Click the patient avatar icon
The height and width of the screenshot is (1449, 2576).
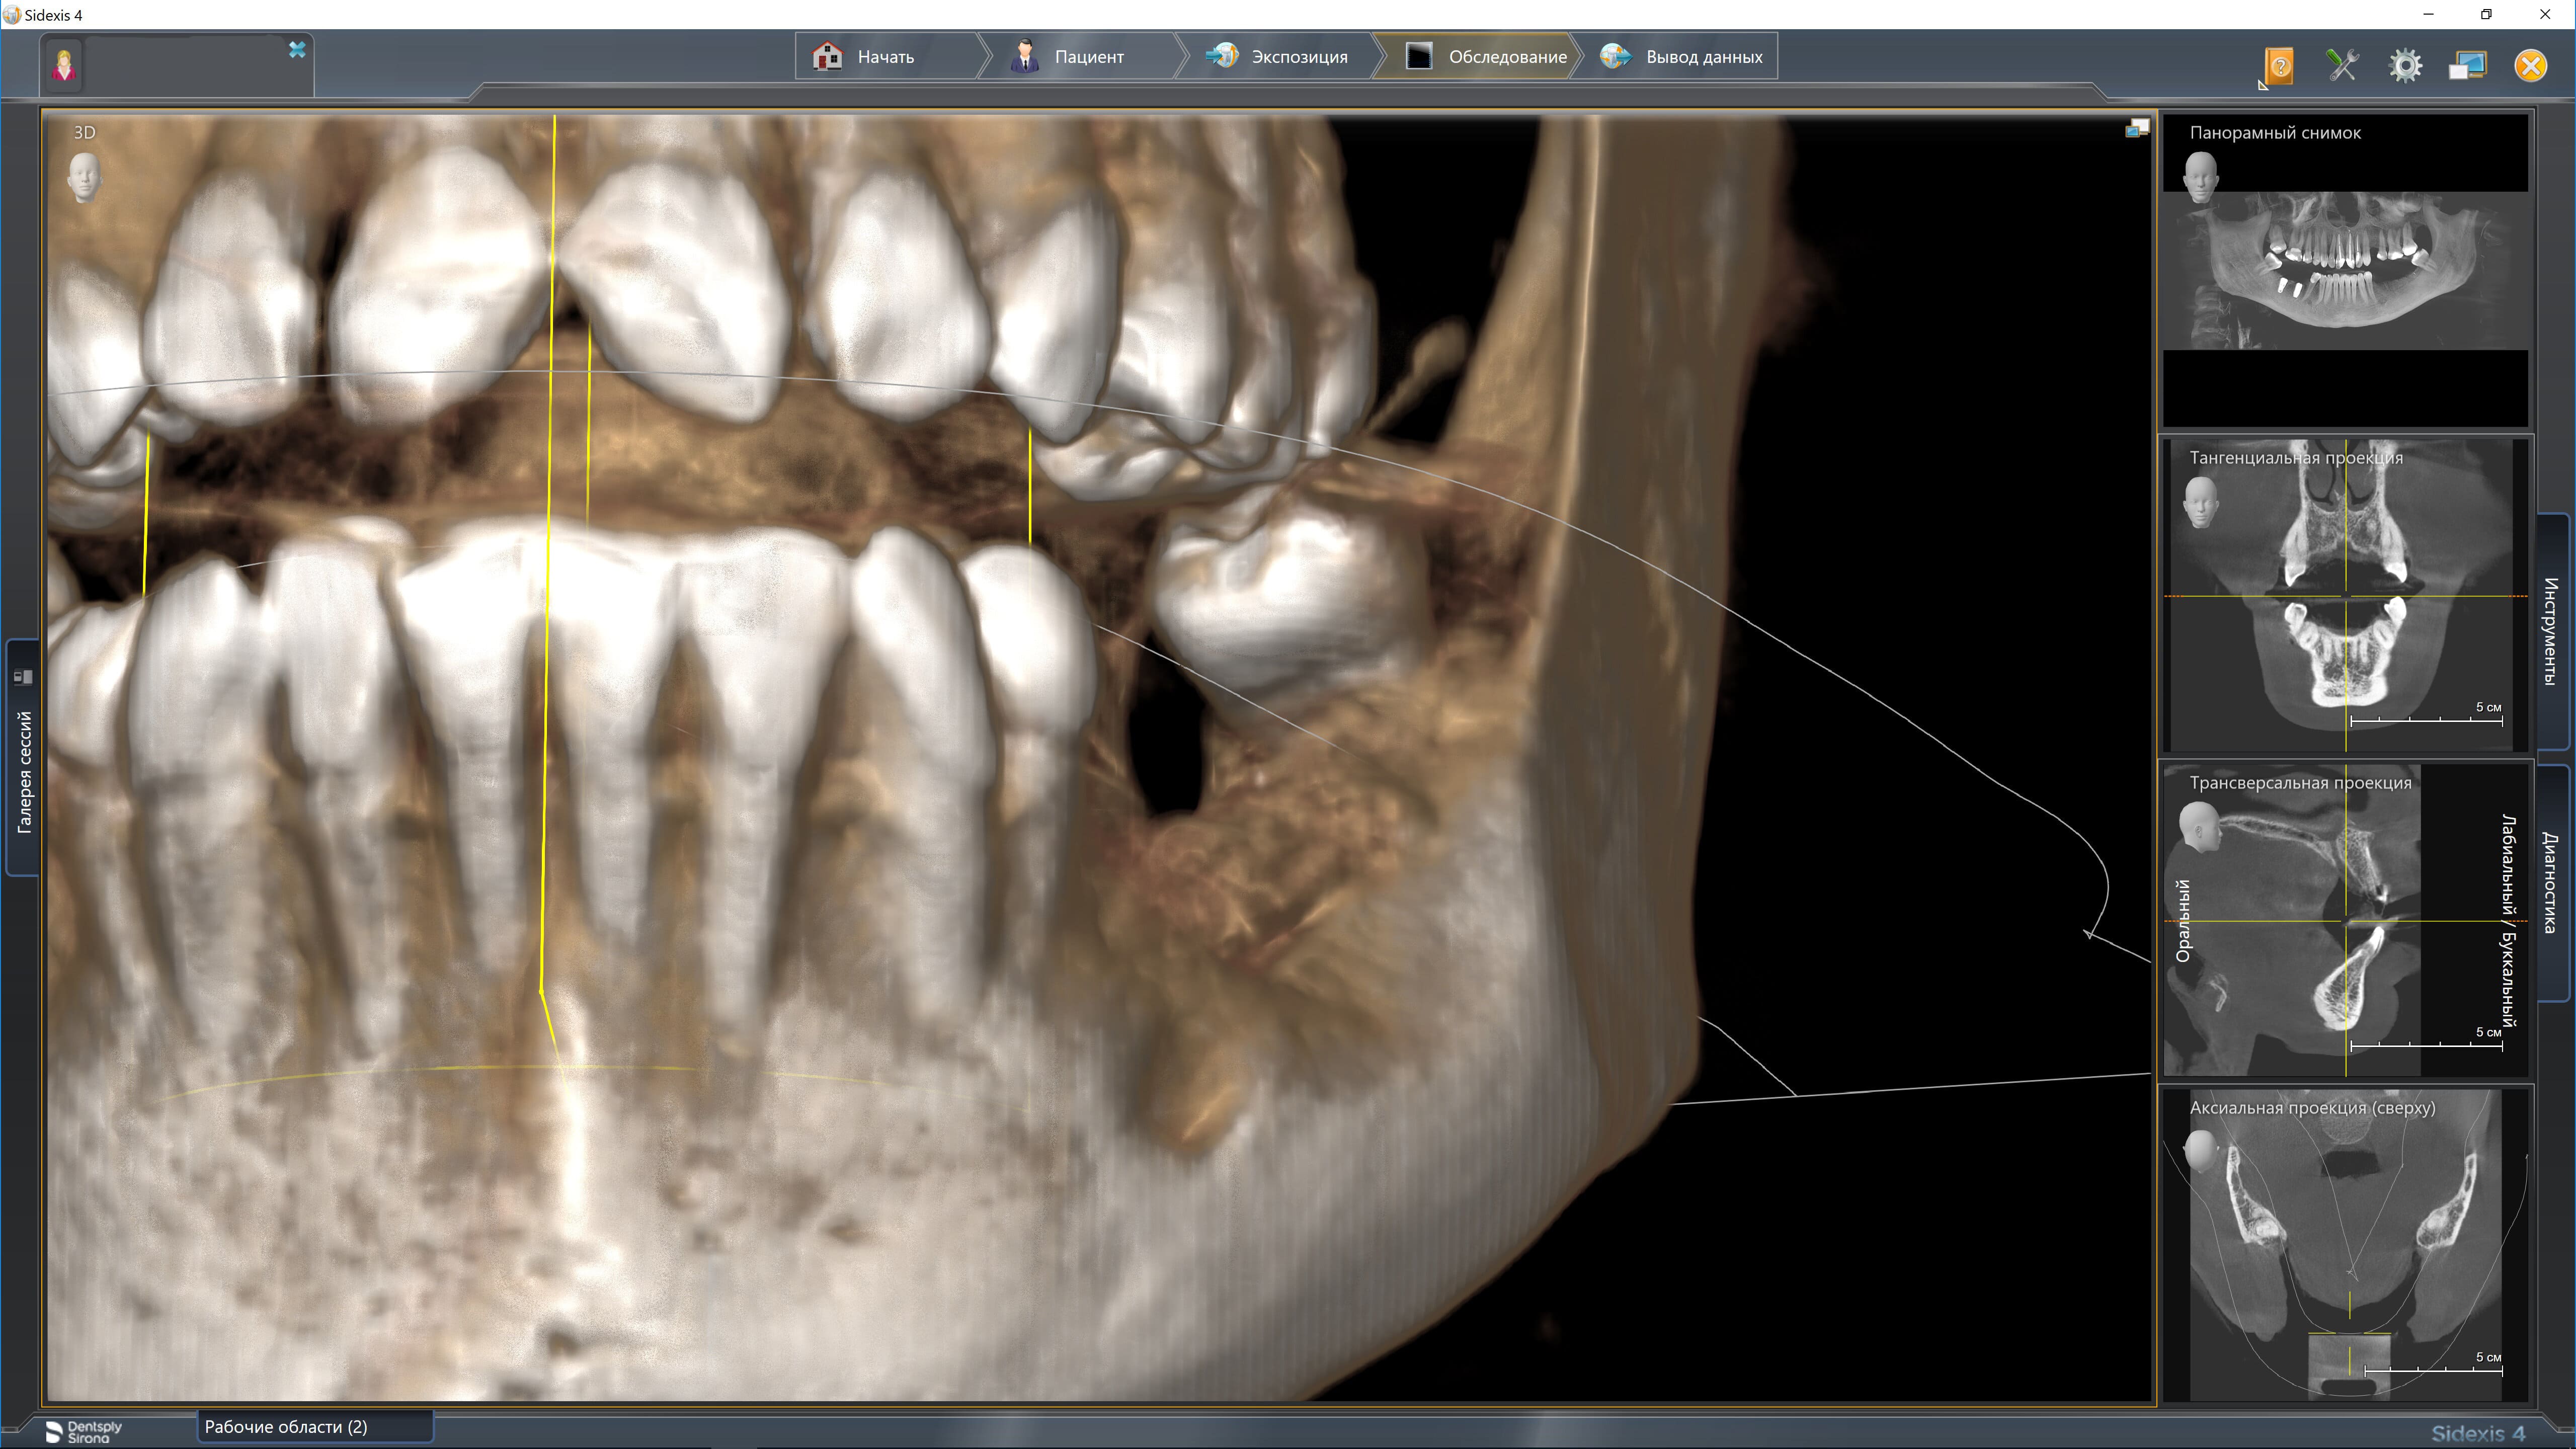[65, 66]
